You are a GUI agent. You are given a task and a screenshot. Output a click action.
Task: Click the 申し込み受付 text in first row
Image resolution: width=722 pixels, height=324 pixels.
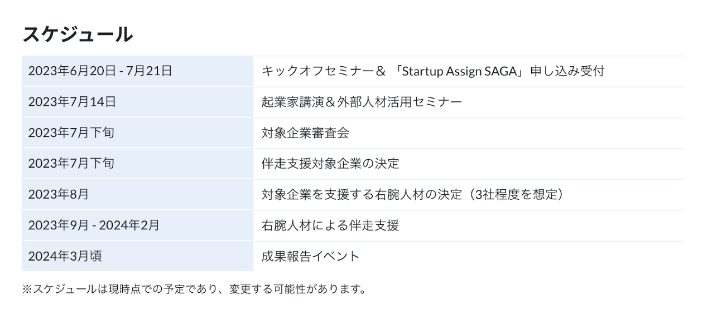tap(567, 71)
